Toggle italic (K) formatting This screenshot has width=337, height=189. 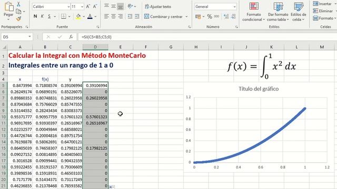tap(42, 16)
